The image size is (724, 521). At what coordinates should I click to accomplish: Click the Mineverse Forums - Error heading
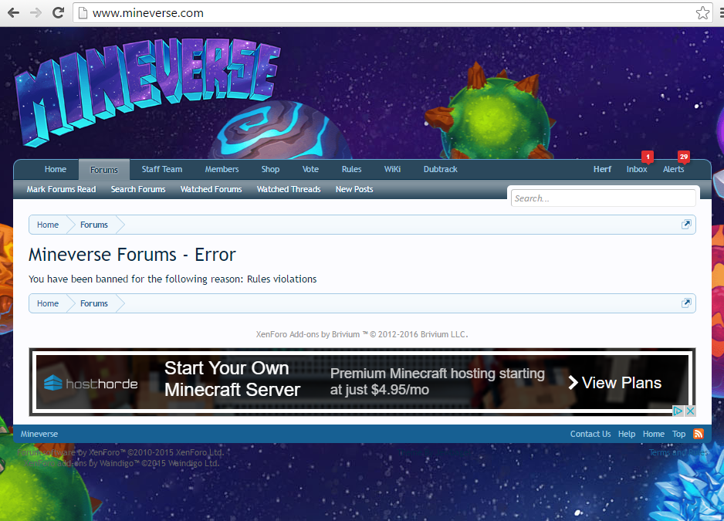point(132,255)
